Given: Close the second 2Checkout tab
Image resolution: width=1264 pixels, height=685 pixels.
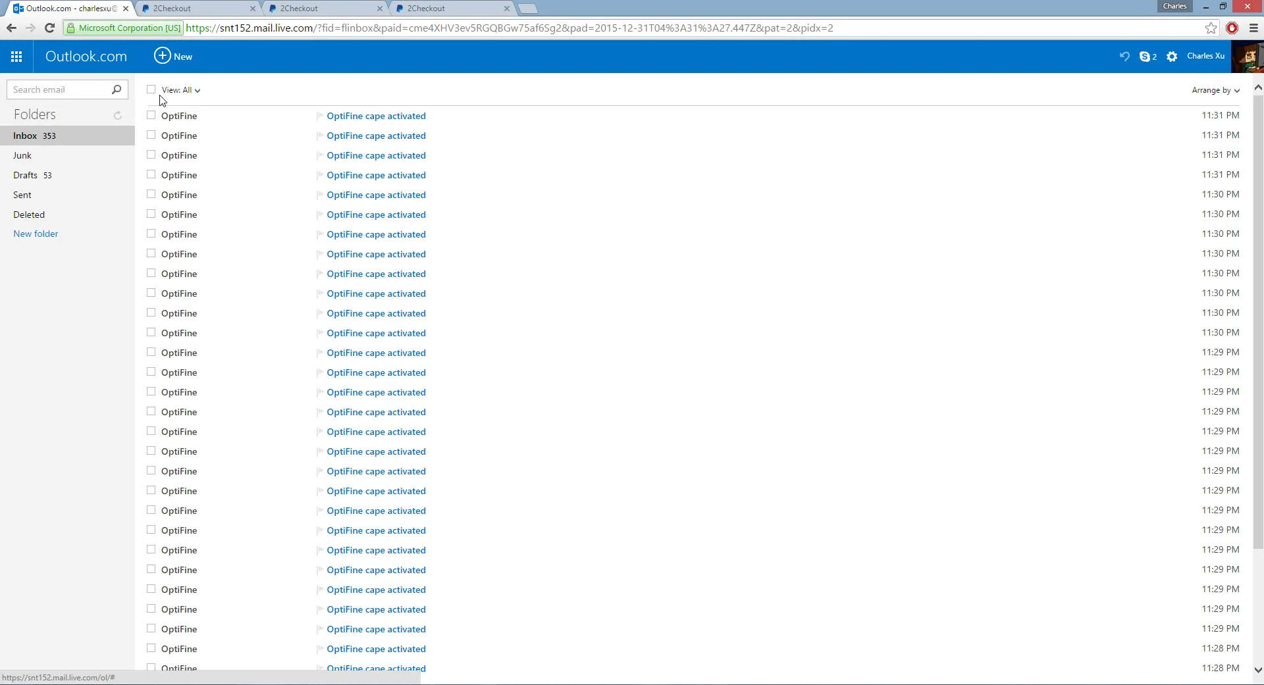Looking at the screenshot, I should [380, 9].
